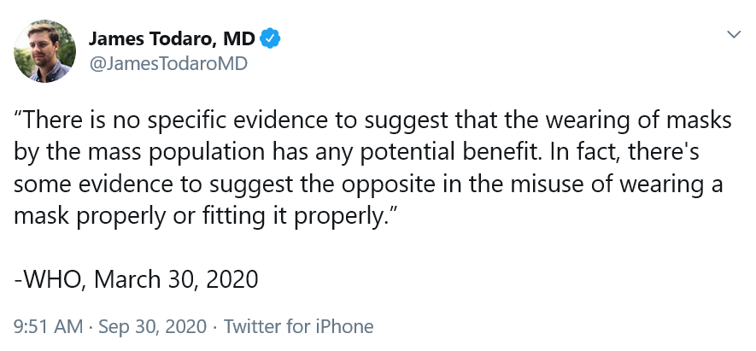Click the 9:51 AM timestamp
756x351 pixels.
point(48,326)
